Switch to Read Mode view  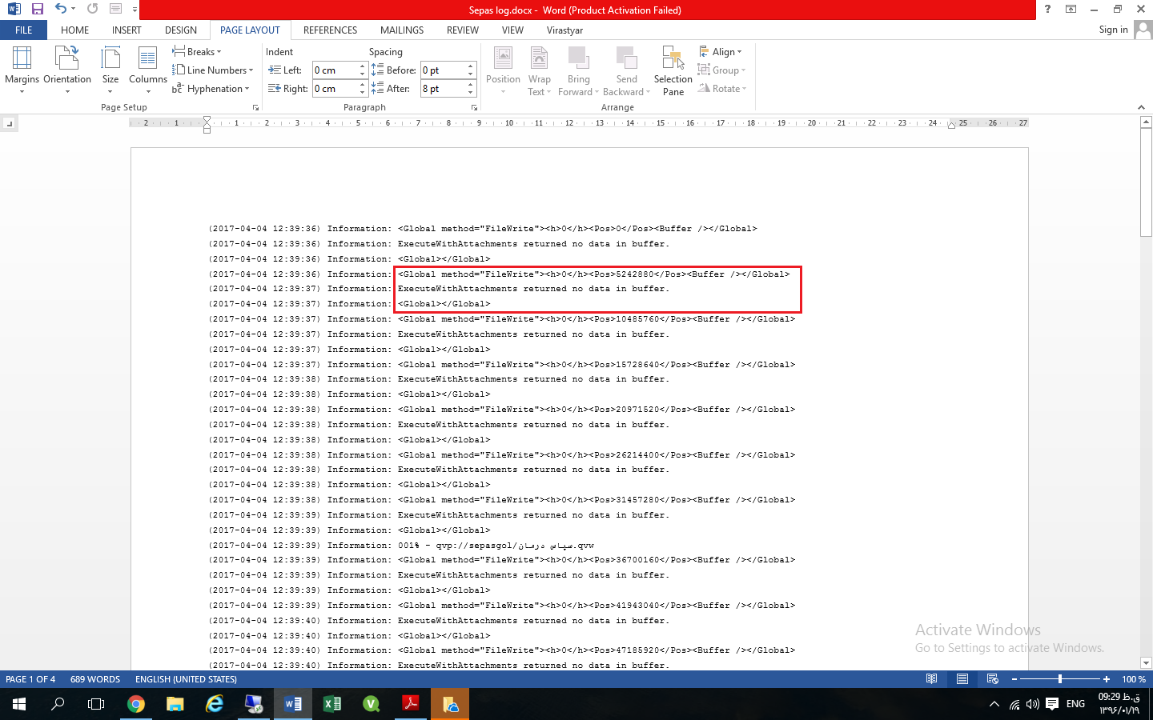[931, 679]
